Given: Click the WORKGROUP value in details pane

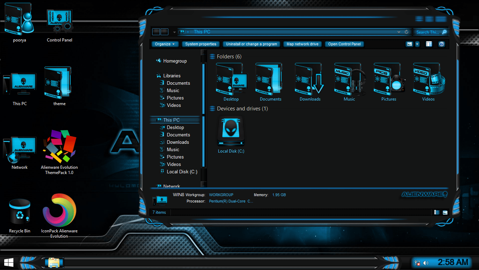Looking at the screenshot, I should (x=221, y=195).
